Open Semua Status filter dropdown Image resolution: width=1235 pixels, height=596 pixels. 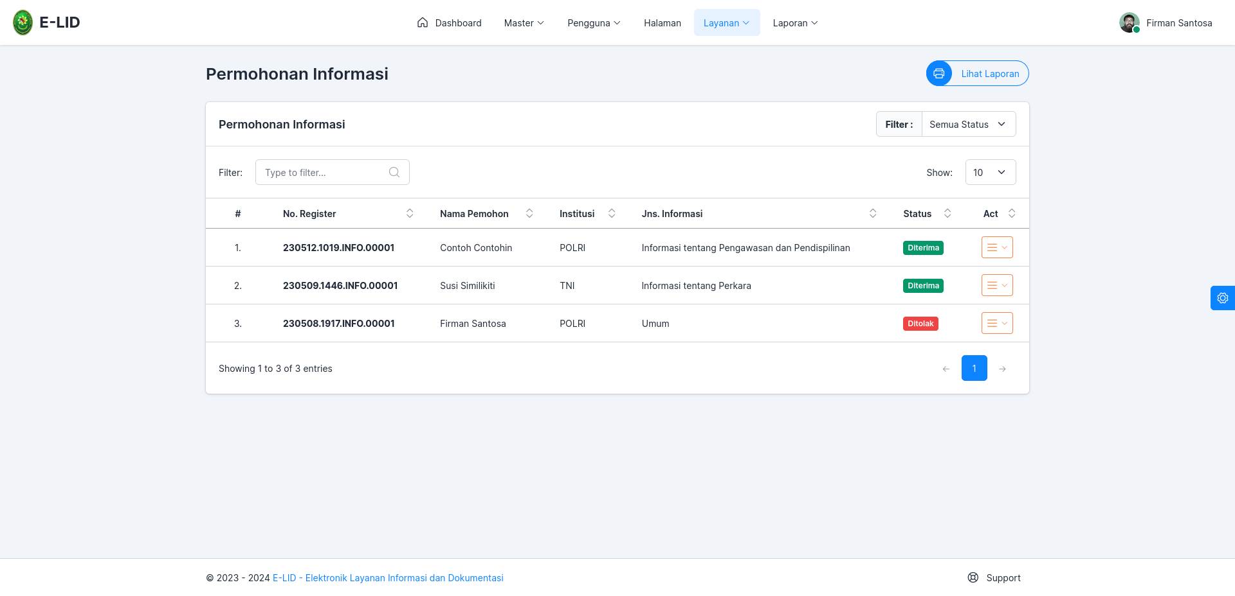click(969, 124)
